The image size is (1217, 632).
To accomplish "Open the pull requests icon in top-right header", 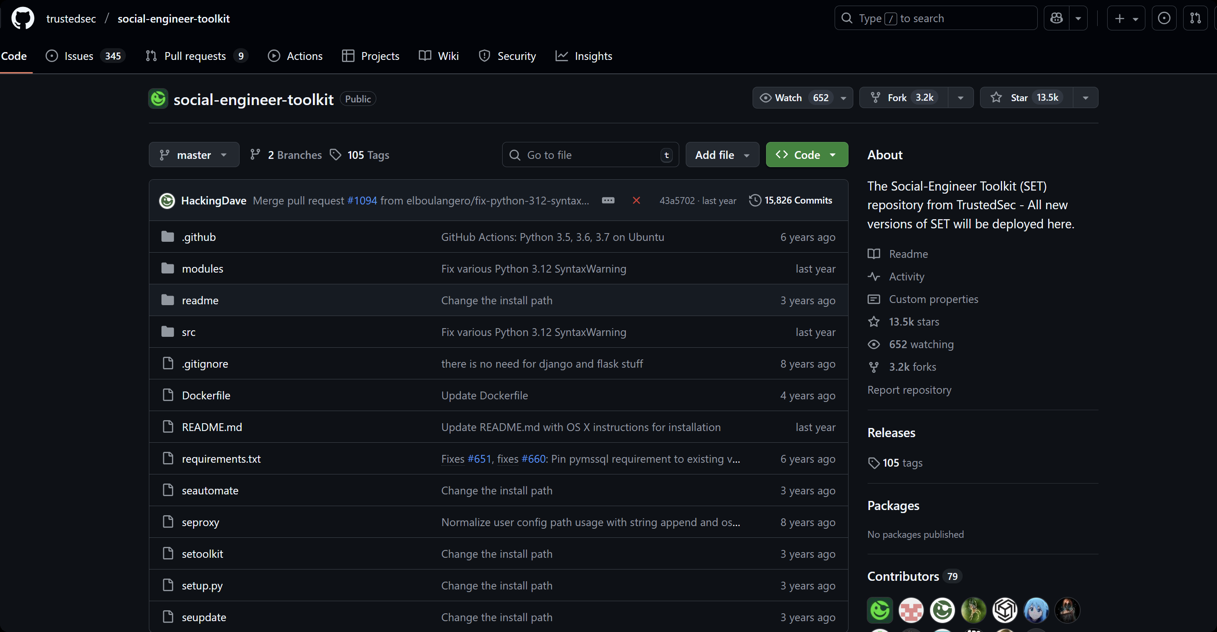I will (1195, 18).
